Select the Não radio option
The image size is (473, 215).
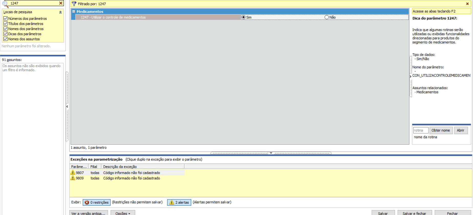click(x=327, y=17)
